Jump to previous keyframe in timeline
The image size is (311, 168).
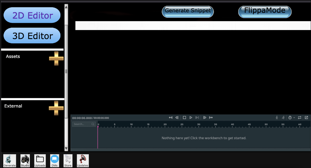point(171,118)
